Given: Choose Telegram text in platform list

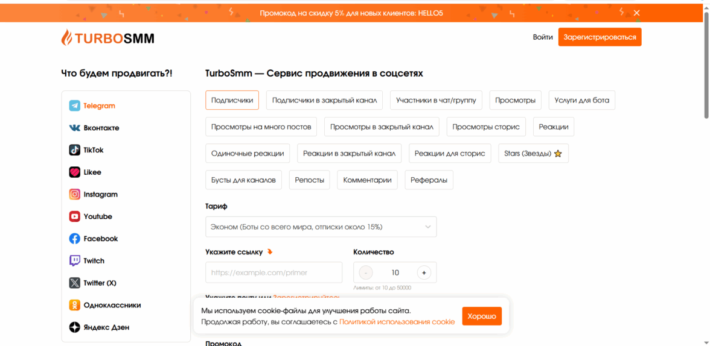Looking at the screenshot, I should coord(100,106).
